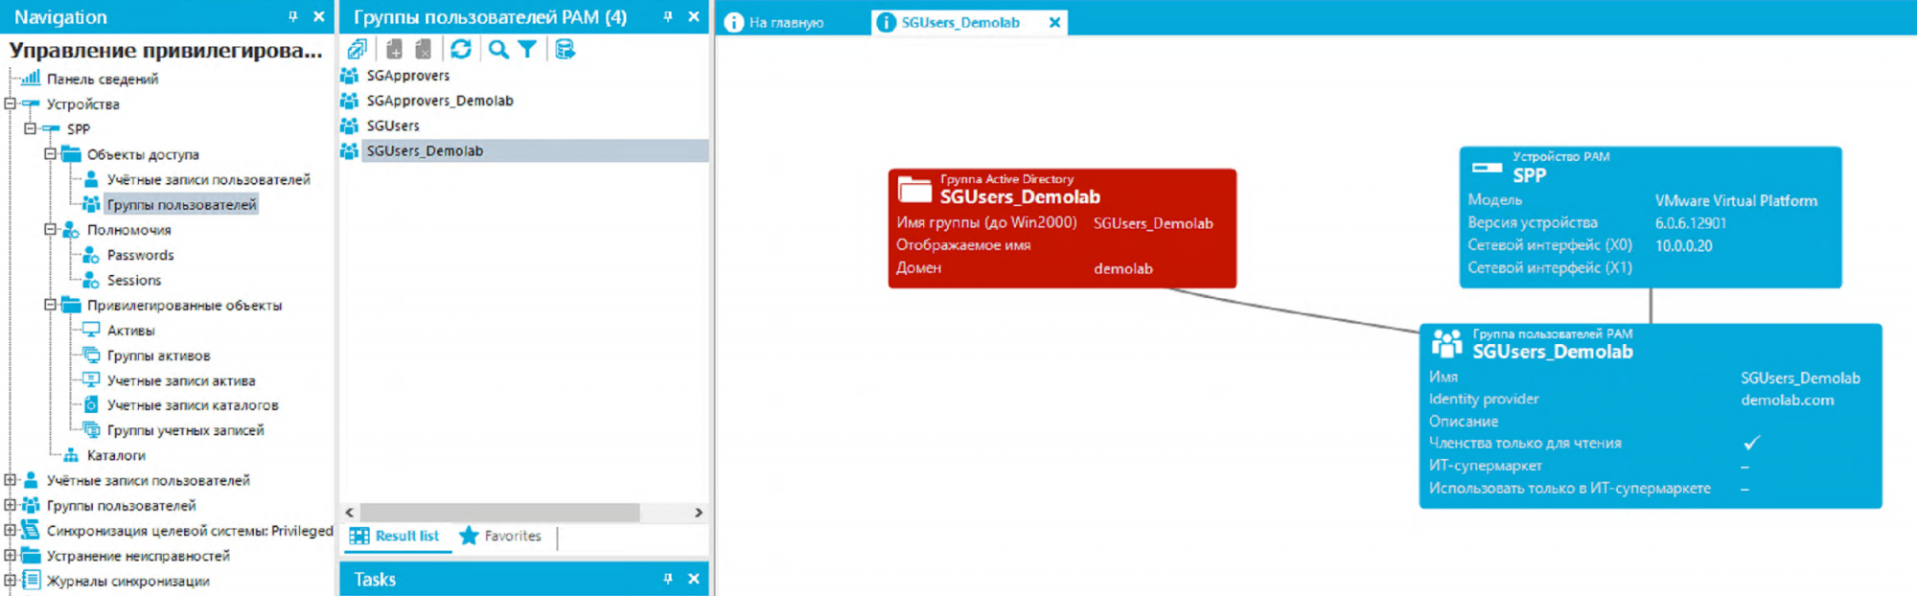The height and width of the screenshot is (596, 1917).
Task: Click the SGApprovers_Demolab group icon
Action: coord(350,101)
